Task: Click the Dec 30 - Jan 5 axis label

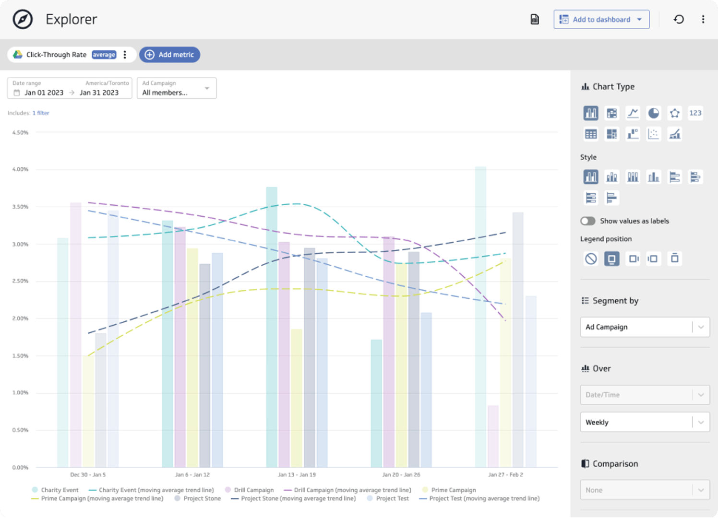Action: 88,475
